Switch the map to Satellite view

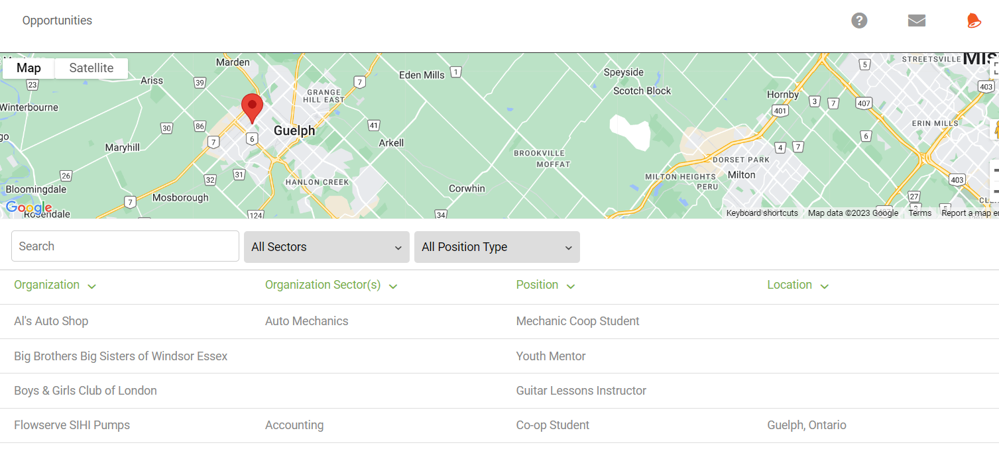click(91, 68)
